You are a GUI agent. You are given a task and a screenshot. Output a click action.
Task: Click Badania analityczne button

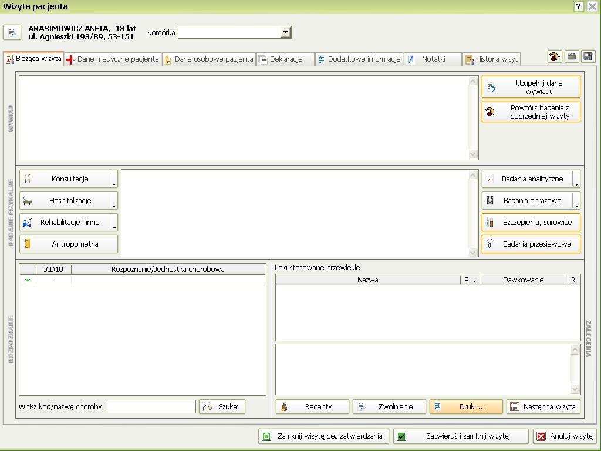pos(527,179)
